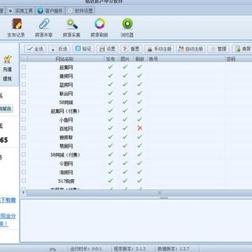The image size is (252, 252).
Task: Tick the checkbox for 淘房网
Action: pos(24,171)
